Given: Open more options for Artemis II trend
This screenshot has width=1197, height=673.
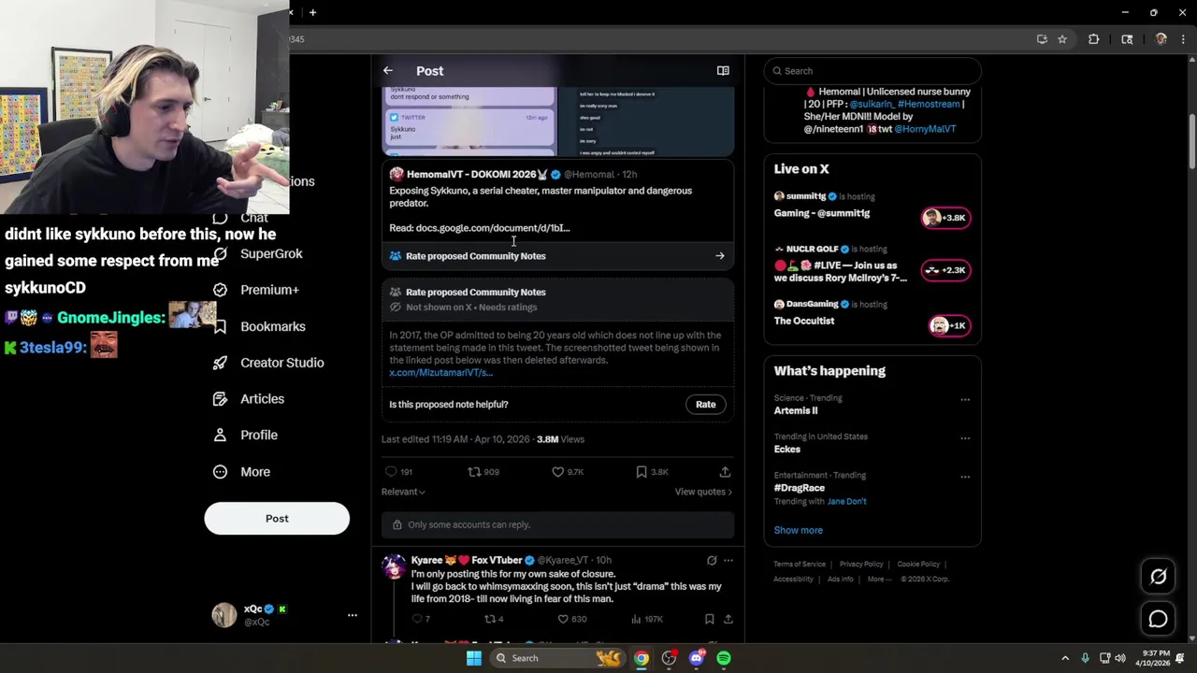Looking at the screenshot, I should [x=965, y=399].
